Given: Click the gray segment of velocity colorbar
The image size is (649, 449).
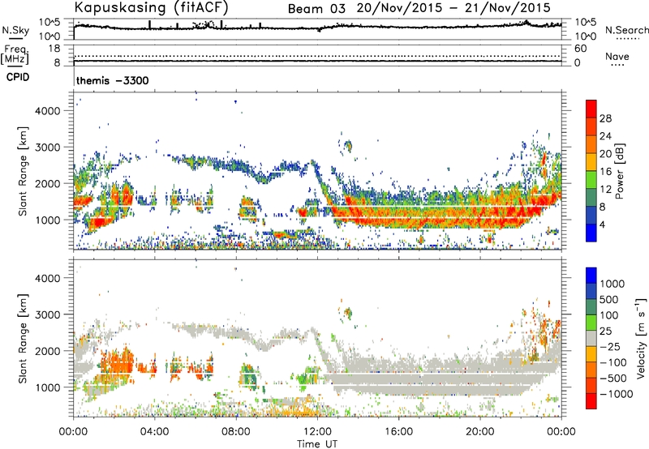Looking at the screenshot, I should [591, 338].
